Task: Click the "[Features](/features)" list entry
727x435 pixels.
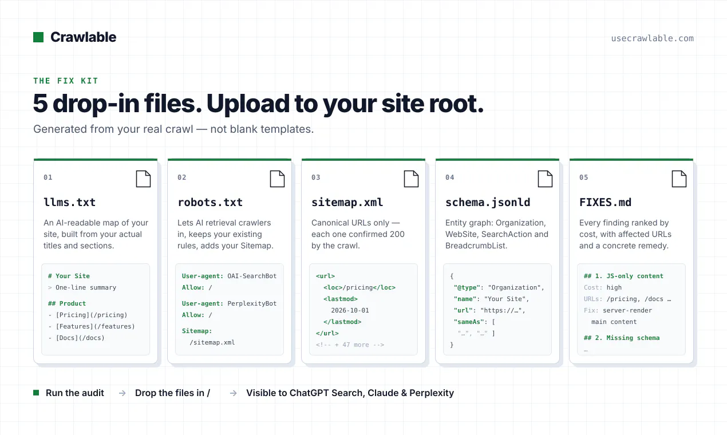Action: [92, 326]
